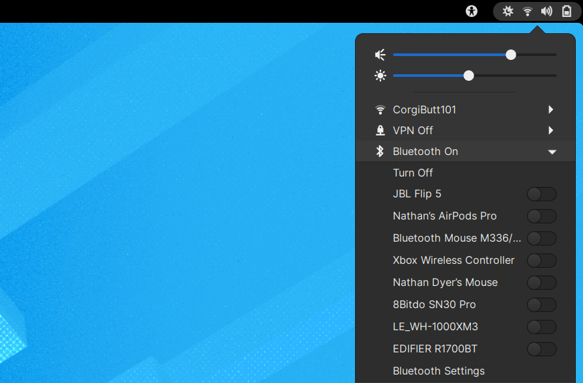Collapse the Bluetooth On section arrow
Image resolution: width=583 pixels, height=383 pixels.
pyautogui.click(x=552, y=152)
